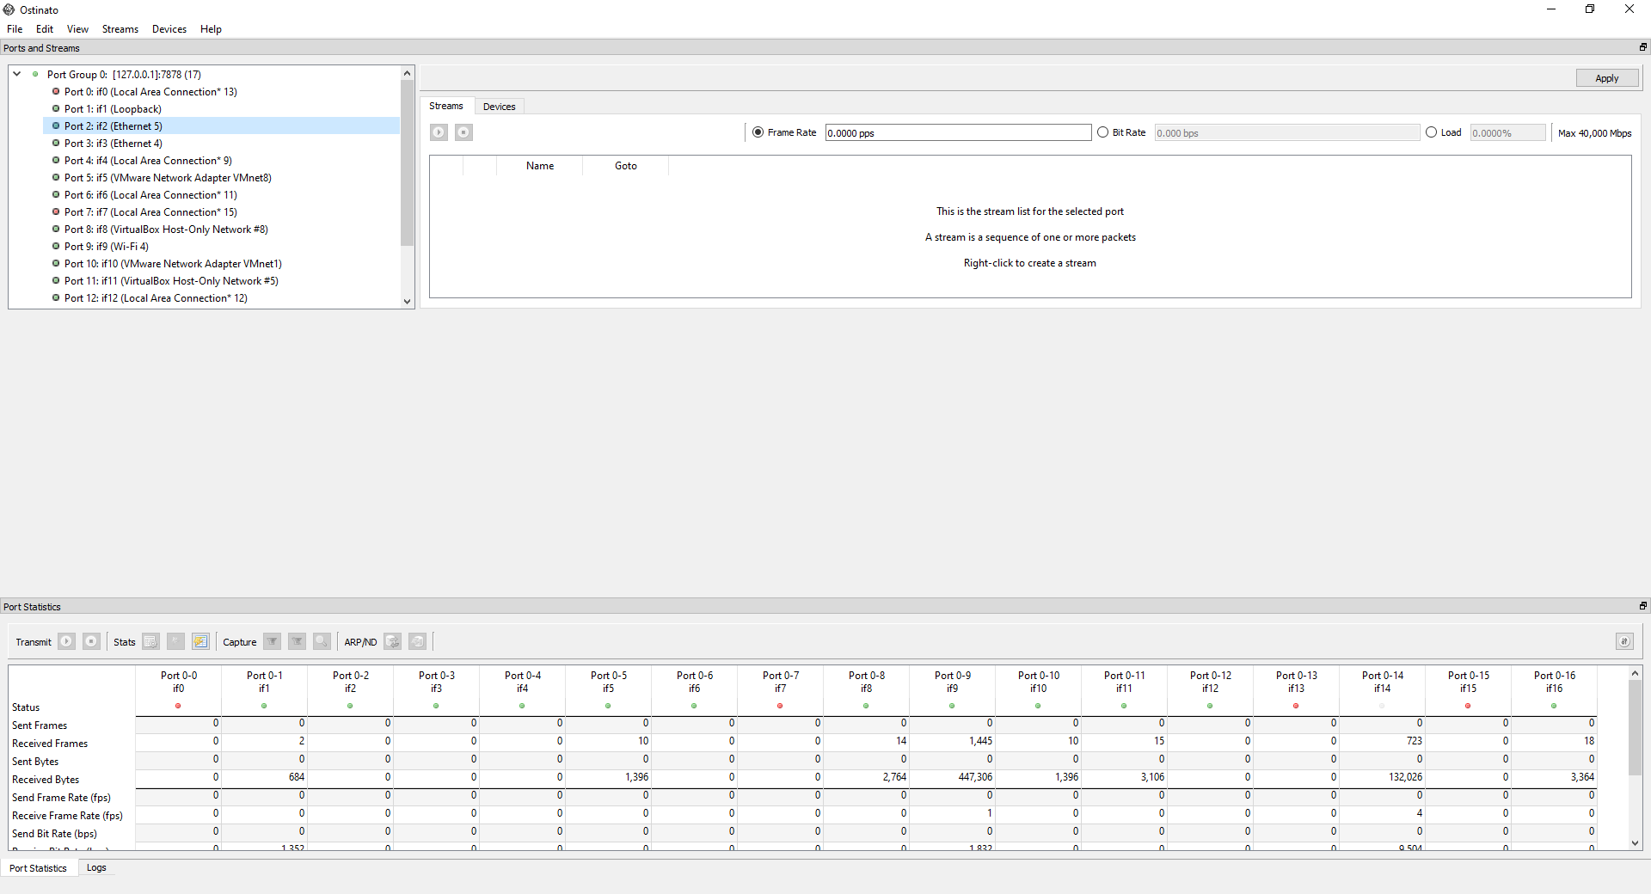Open the Devices menu
The image size is (1651, 894).
169,29
